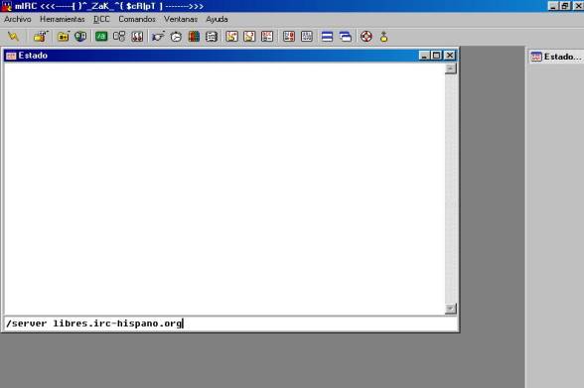Open the Herramientas menu

coord(63,19)
